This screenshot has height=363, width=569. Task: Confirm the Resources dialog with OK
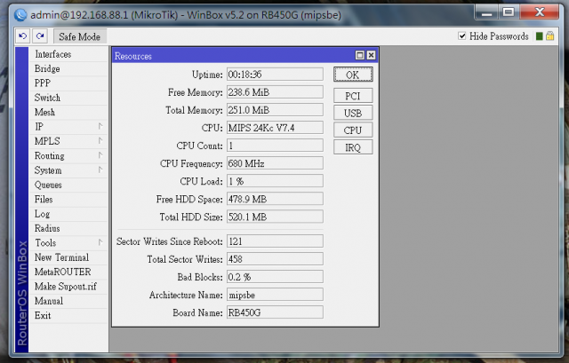tap(353, 75)
